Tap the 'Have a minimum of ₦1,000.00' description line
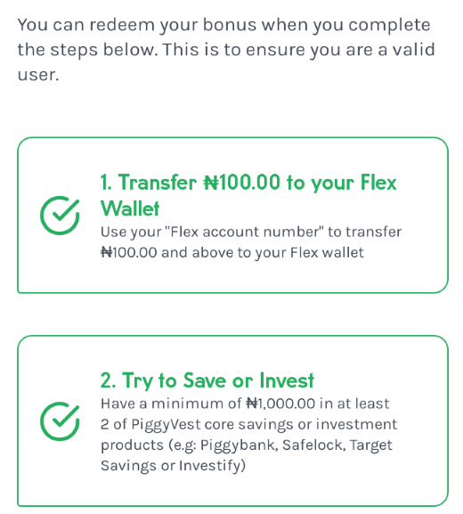463x514 pixels. click(245, 404)
